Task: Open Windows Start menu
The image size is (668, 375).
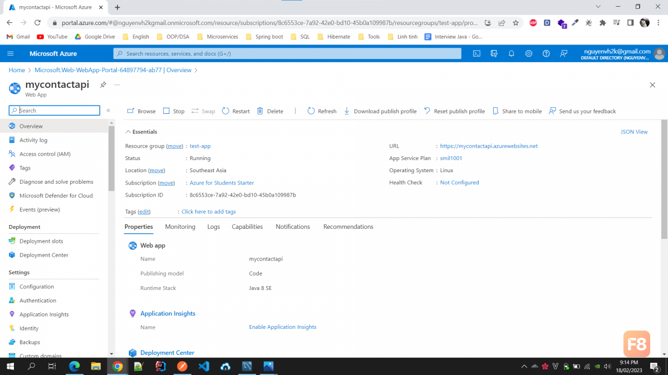Action: pos(10,367)
